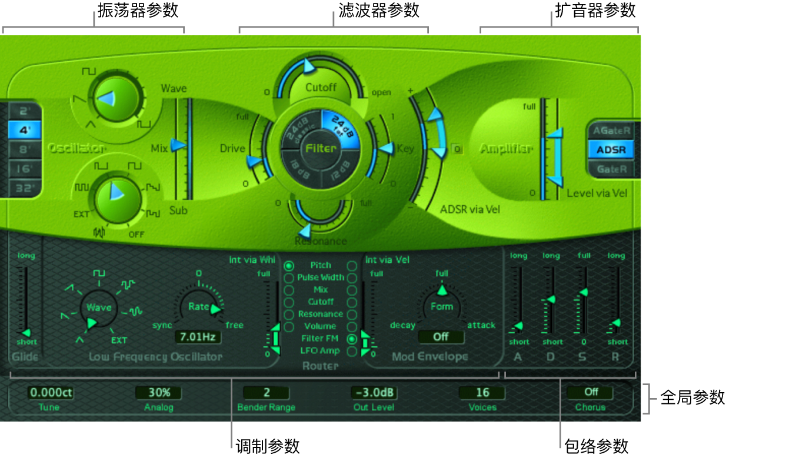Select the 2' octave button
The height and width of the screenshot is (458, 806).
25,111
